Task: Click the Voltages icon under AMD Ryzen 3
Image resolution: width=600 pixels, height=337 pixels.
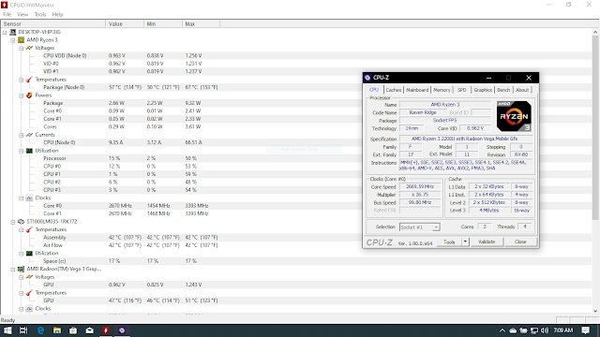Action: 29,48
